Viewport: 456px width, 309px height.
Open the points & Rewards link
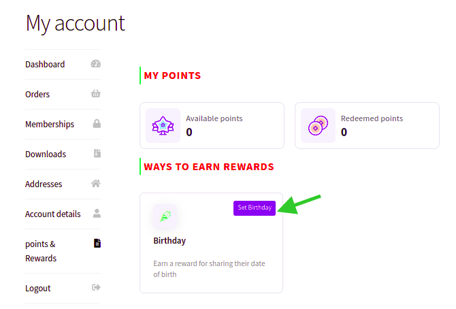click(41, 251)
